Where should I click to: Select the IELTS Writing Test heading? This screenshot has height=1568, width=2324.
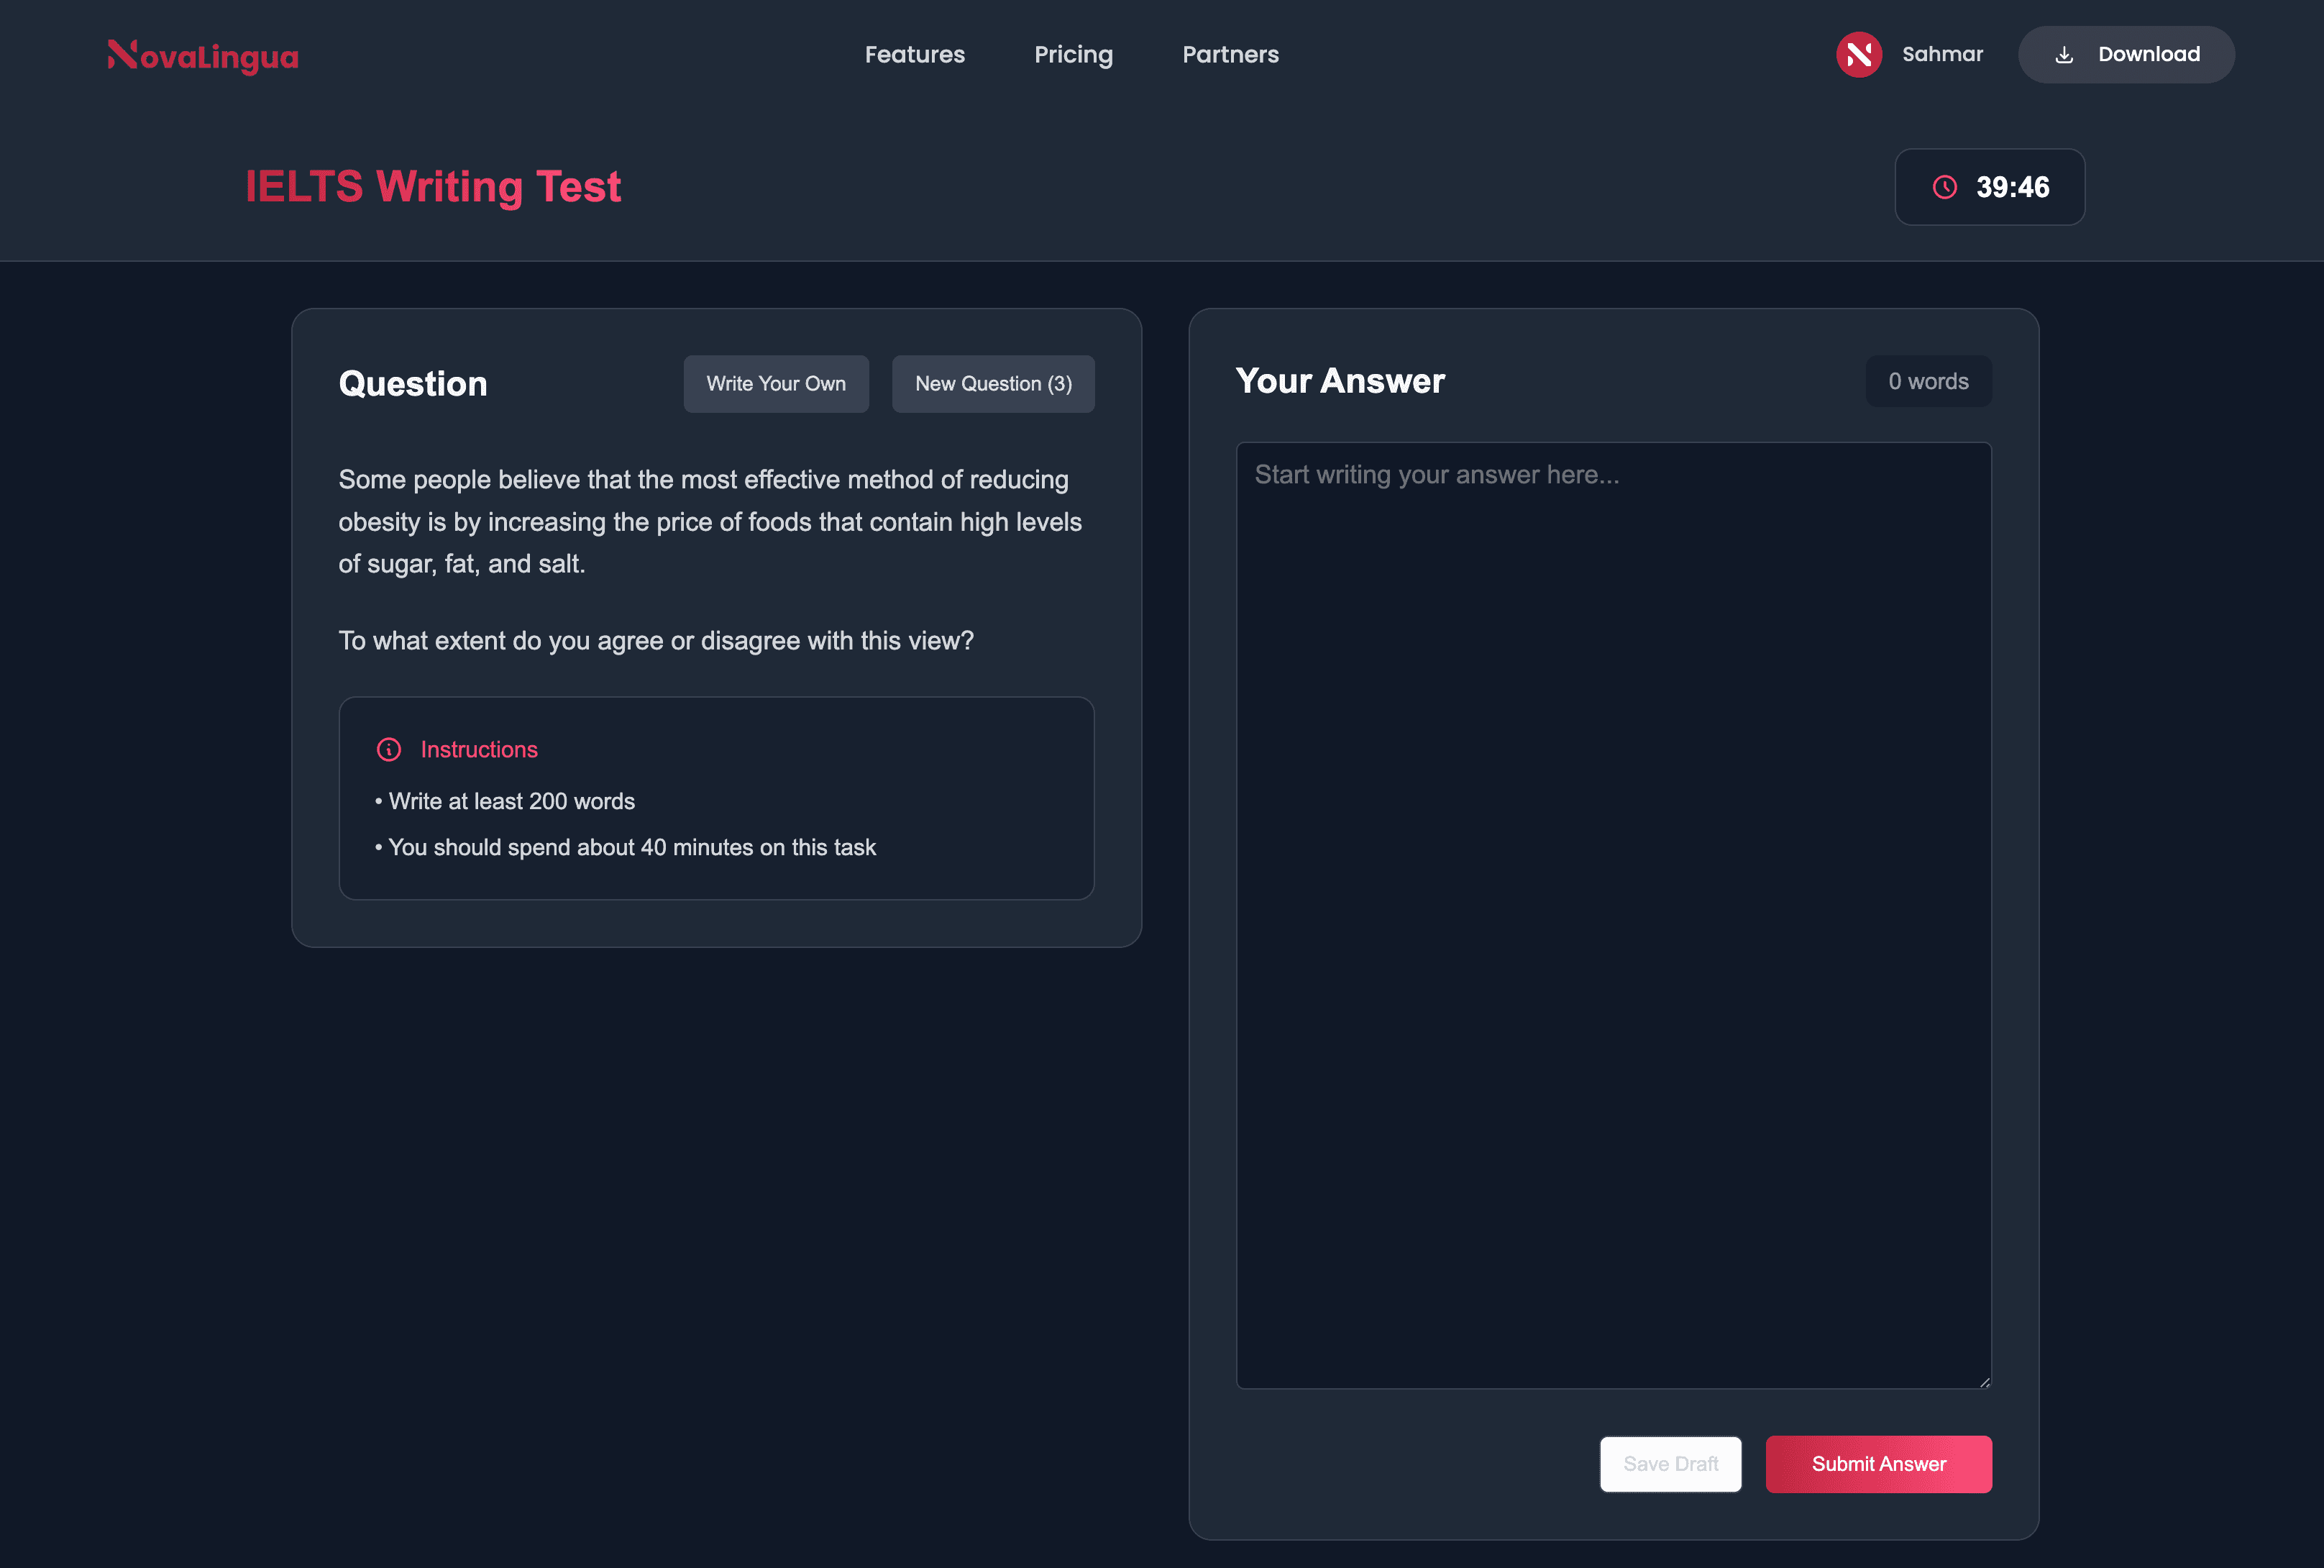pyautogui.click(x=434, y=186)
